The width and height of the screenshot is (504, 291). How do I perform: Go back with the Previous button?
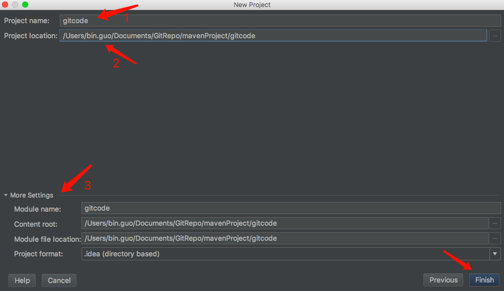[x=443, y=280]
